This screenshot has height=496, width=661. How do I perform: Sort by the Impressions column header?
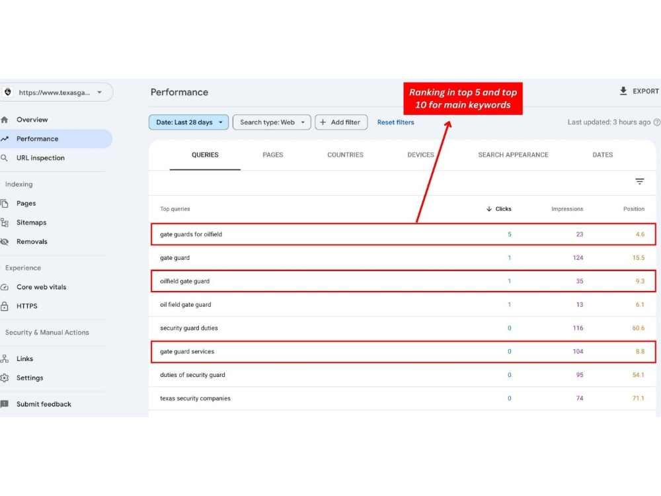pos(567,209)
